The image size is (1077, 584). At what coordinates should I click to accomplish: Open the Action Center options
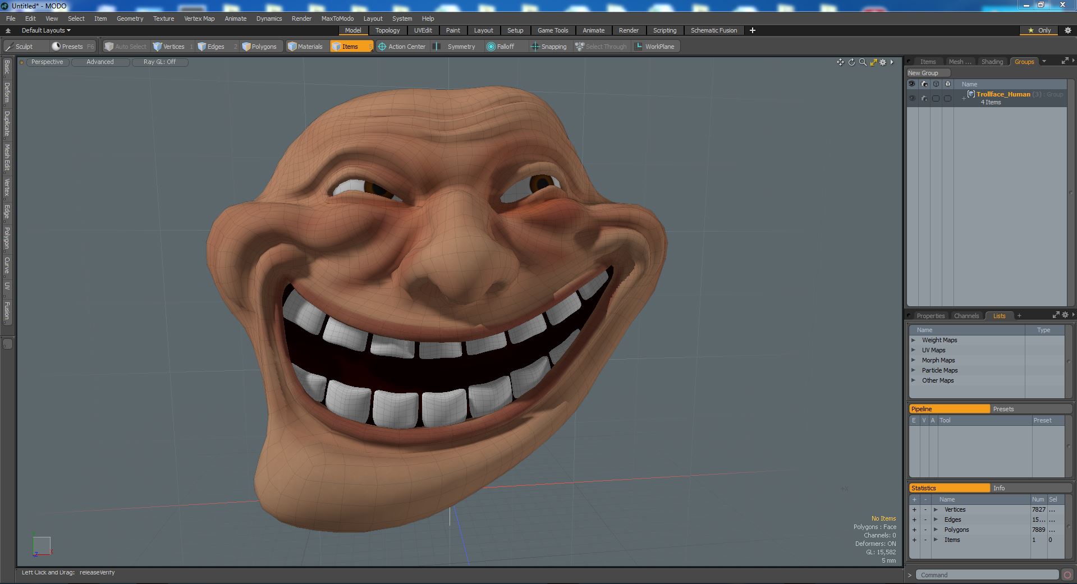click(402, 47)
